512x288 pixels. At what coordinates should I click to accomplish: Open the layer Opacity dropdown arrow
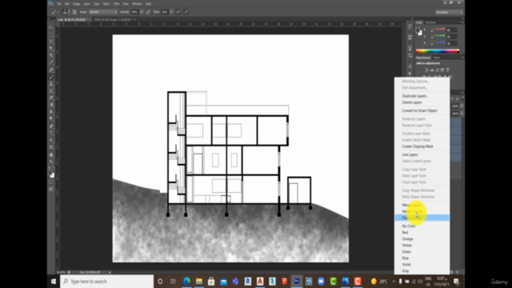(462, 106)
